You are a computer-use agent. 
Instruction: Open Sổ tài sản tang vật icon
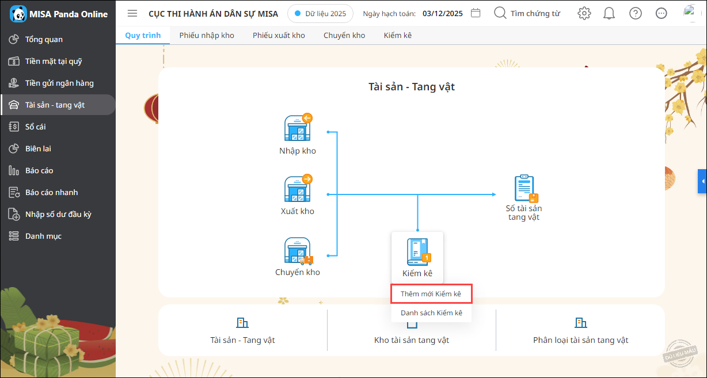pos(525,189)
